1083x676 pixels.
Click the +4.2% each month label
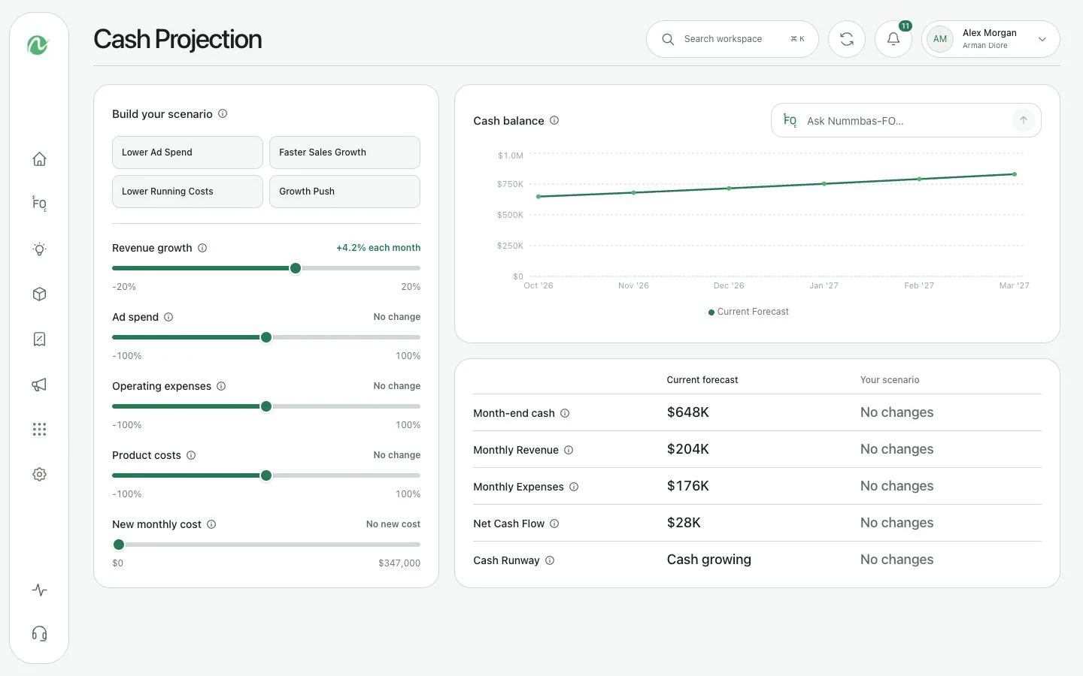(x=378, y=248)
